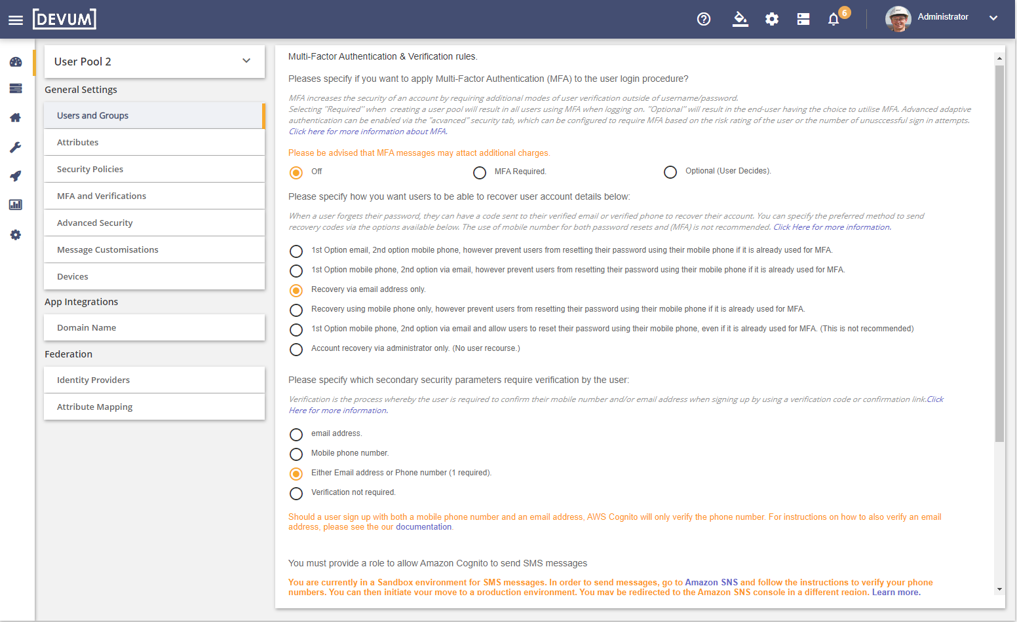
Task: Open Devices settings
Action: click(x=155, y=276)
